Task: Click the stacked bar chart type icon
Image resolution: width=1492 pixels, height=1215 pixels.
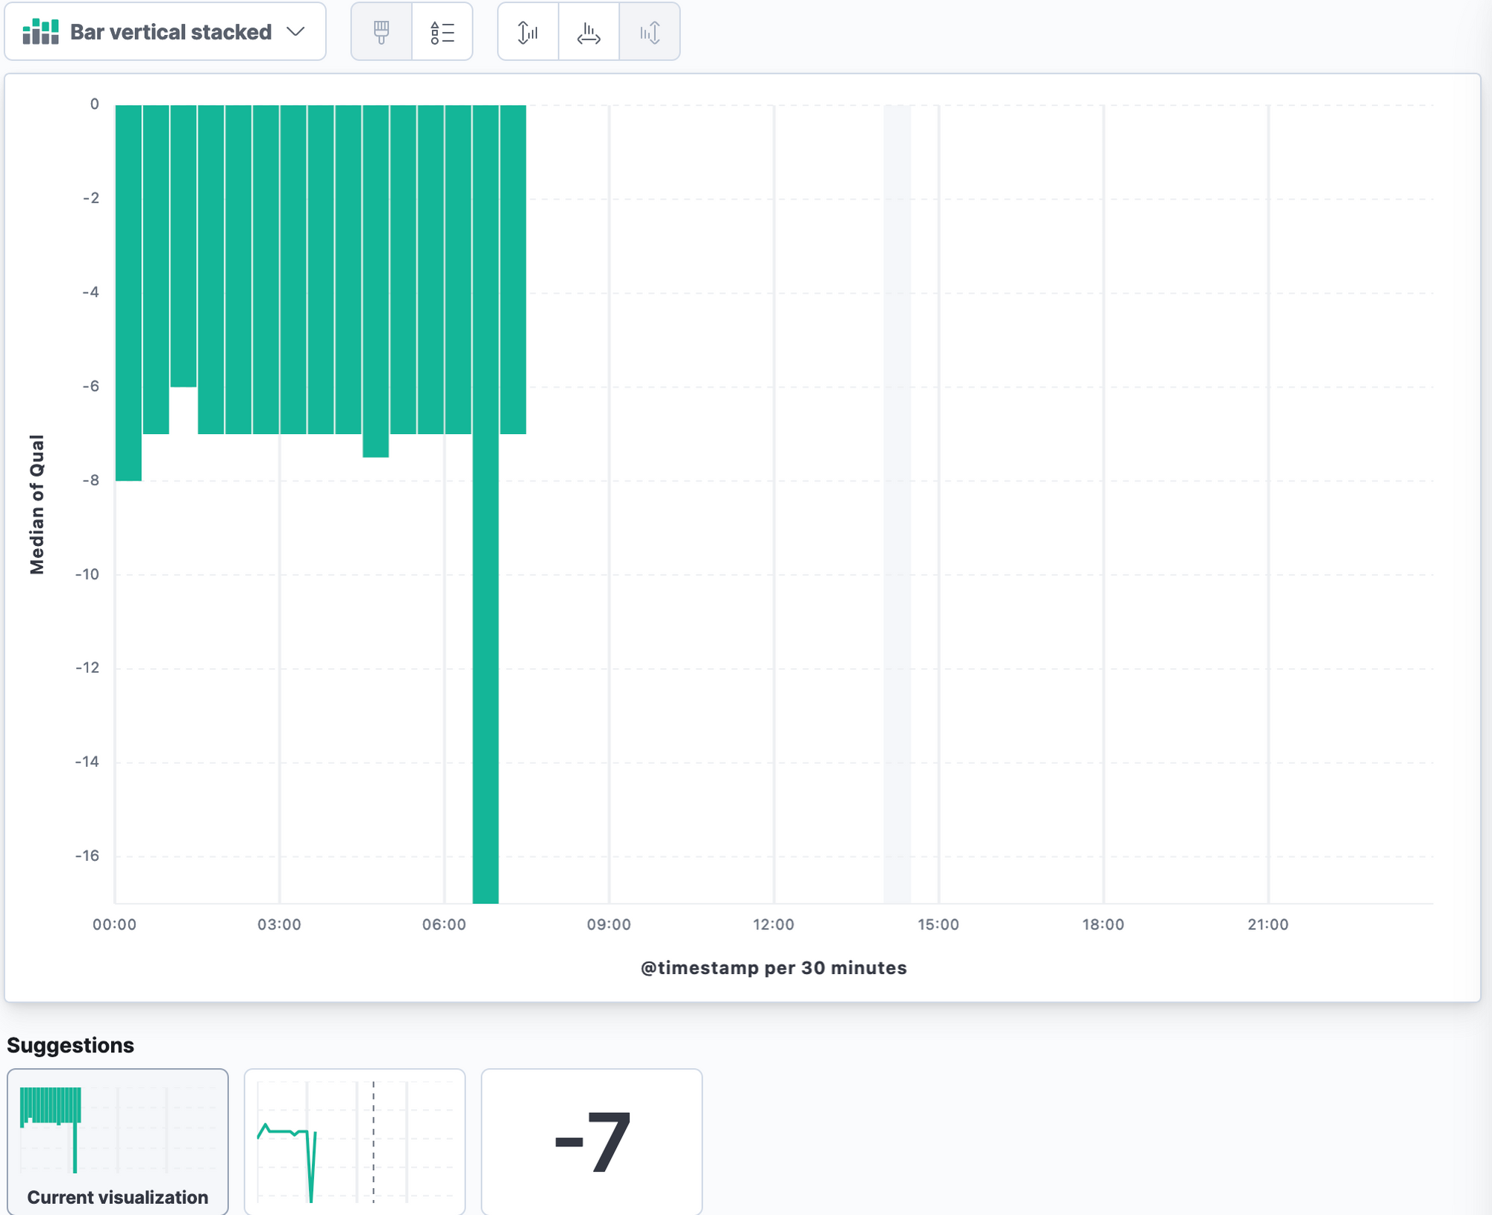Action: click(40, 32)
